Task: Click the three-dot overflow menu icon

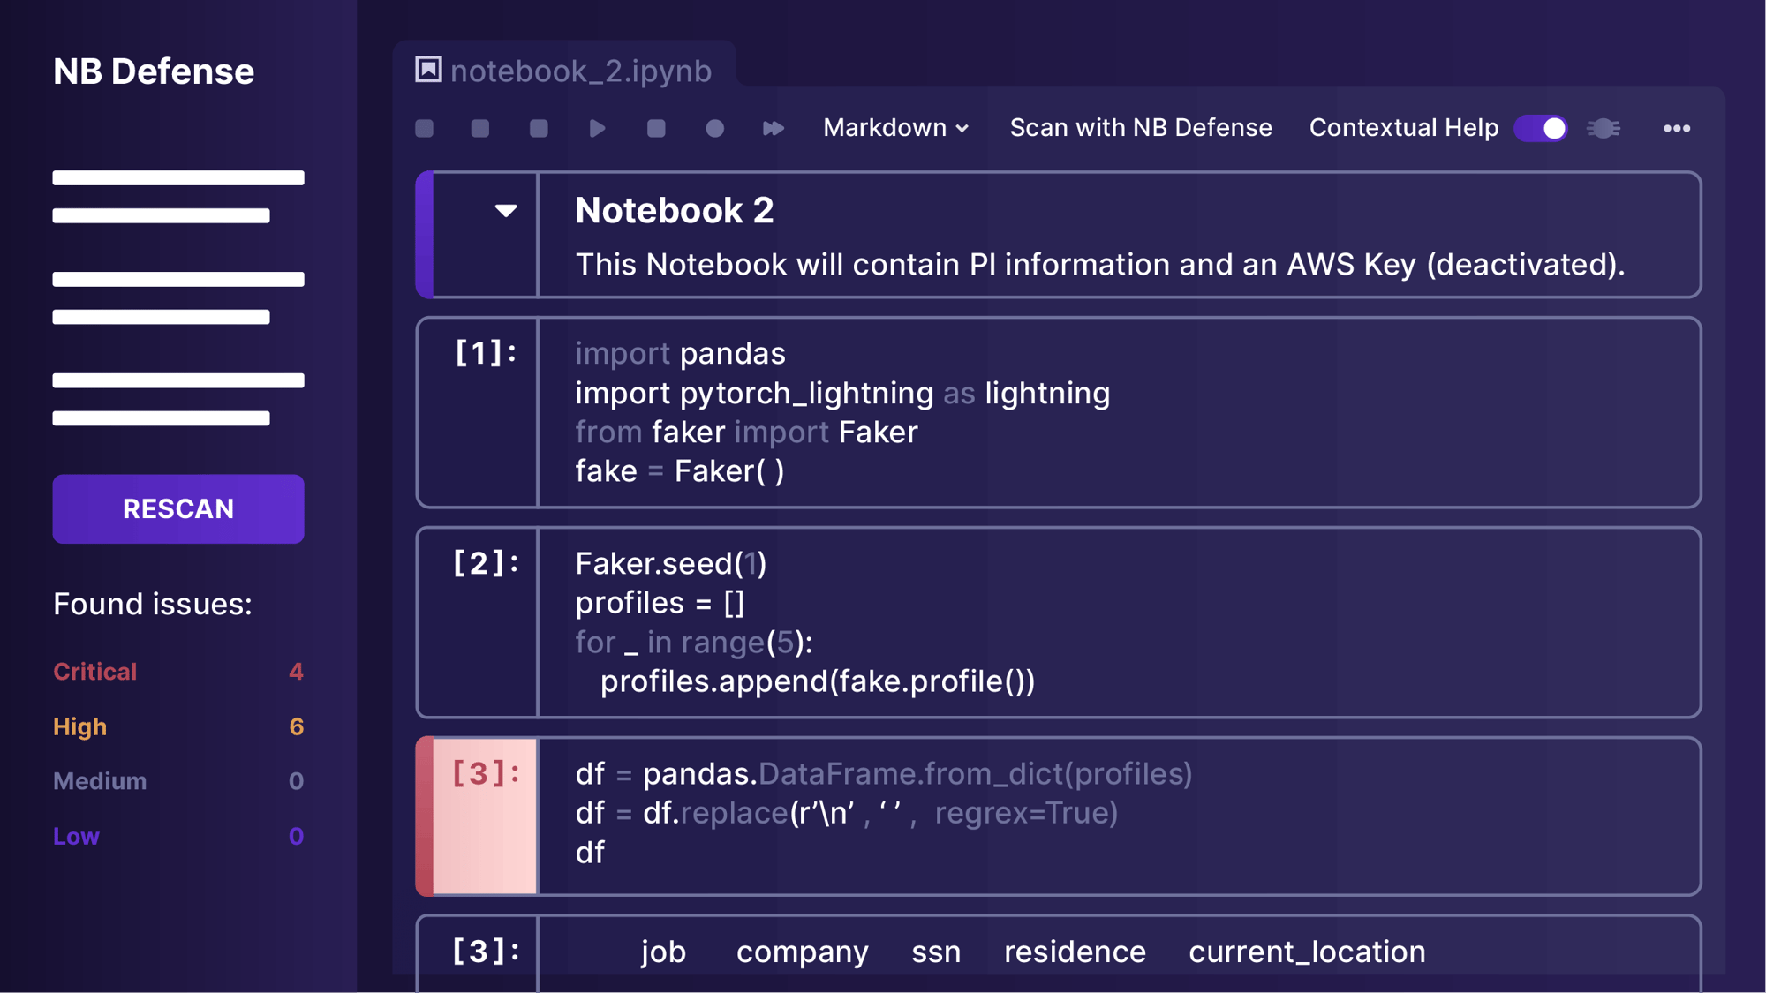Action: point(1676,127)
